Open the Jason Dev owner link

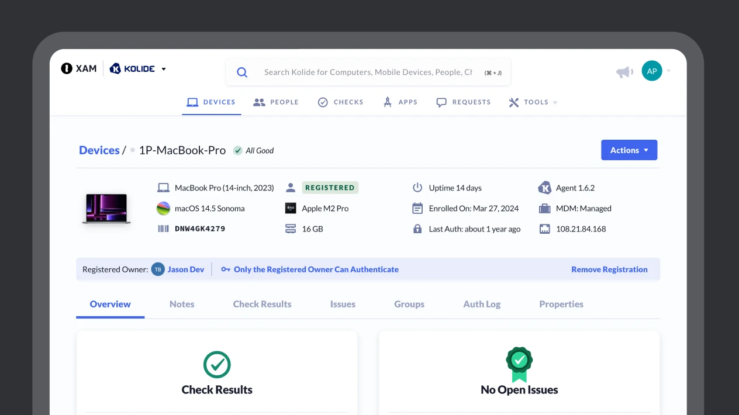186,269
